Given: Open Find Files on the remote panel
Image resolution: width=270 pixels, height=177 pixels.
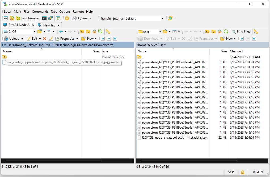Looking at the screenshot, I should (241, 31).
